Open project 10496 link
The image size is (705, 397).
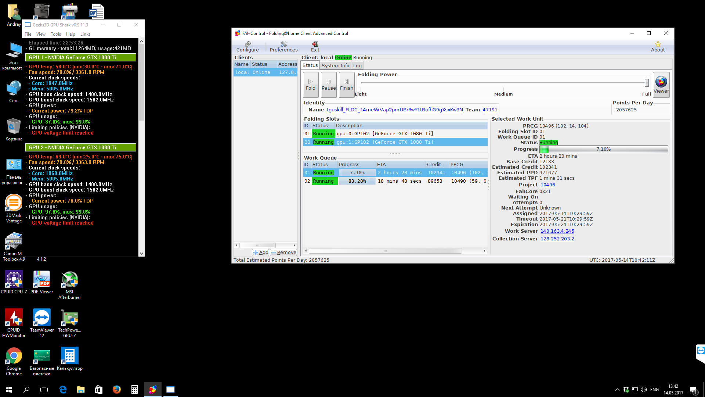pyautogui.click(x=547, y=185)
